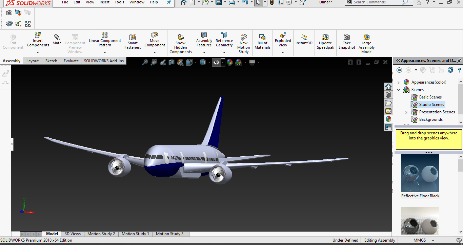Click the Zoom to Fit icon
The width and height of the screenshot is (463, 245).
click(x=145, y=62)
